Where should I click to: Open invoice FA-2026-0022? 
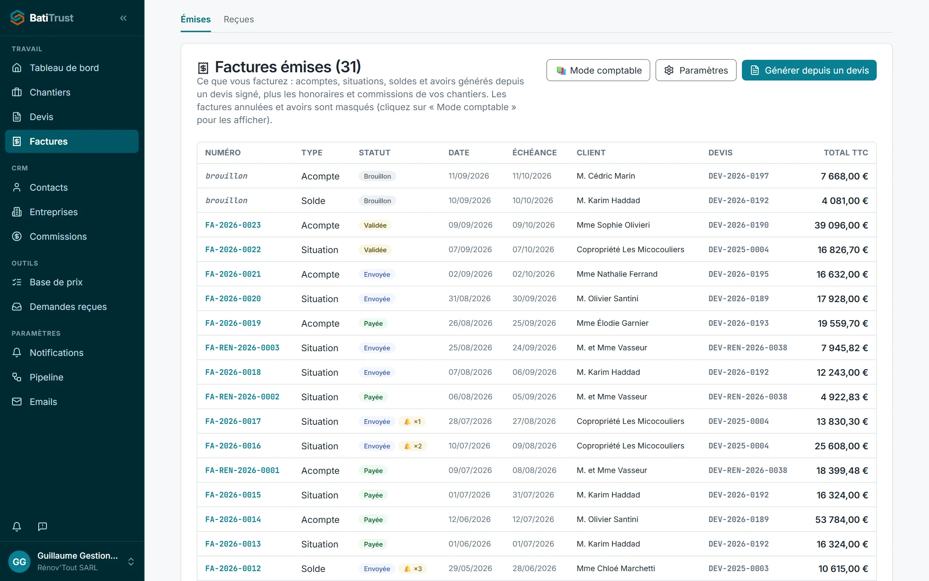[233, 250]
